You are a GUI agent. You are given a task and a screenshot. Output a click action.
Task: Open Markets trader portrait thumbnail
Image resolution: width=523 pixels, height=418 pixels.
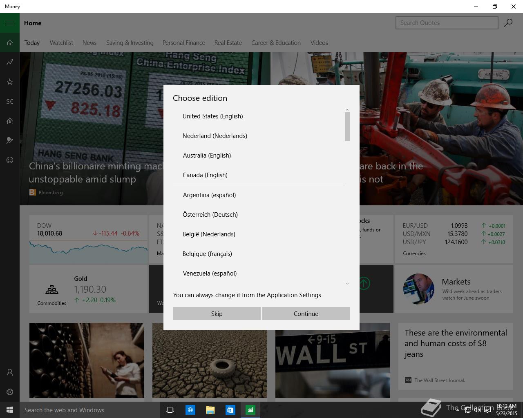(x=418, y=289)
